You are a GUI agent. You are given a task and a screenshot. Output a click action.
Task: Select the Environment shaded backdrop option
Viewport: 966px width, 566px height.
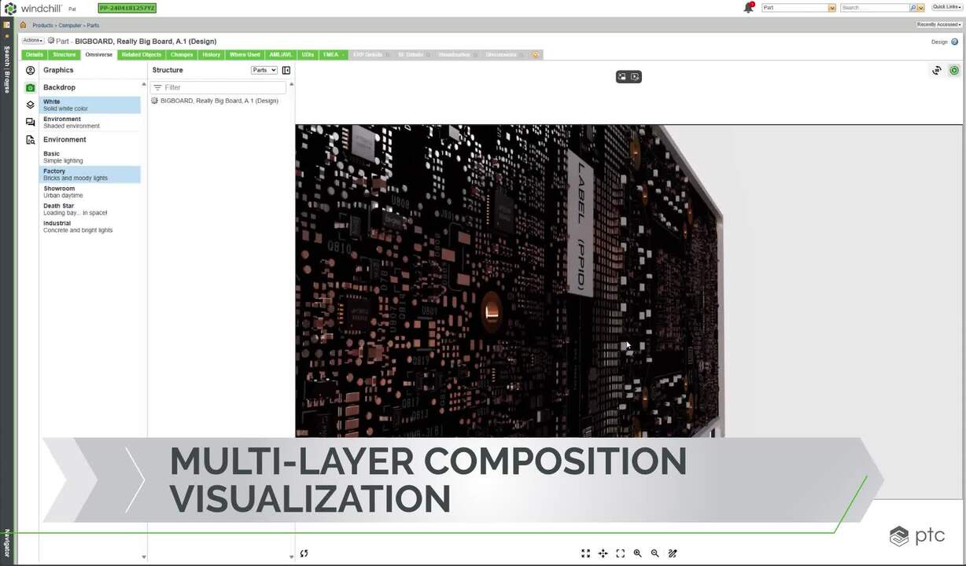point(90,123)
